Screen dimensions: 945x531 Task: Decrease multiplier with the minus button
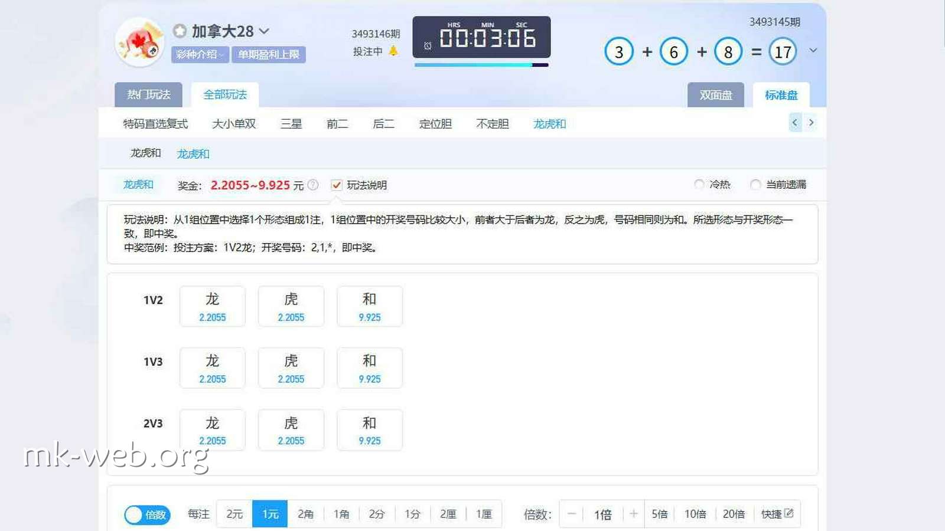(572, 514)
